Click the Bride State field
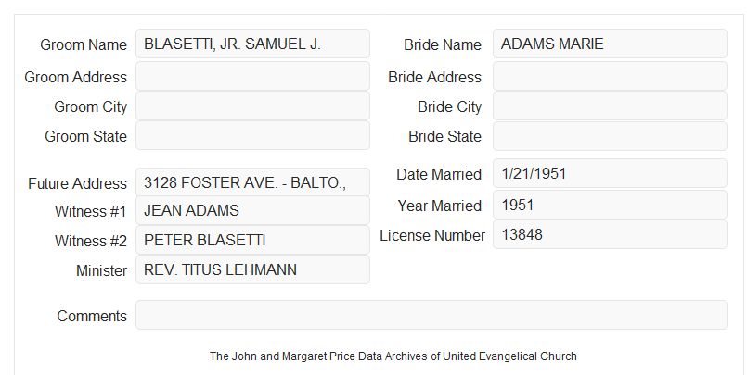This screenshot has width=747, height=375. click(610, 136)
